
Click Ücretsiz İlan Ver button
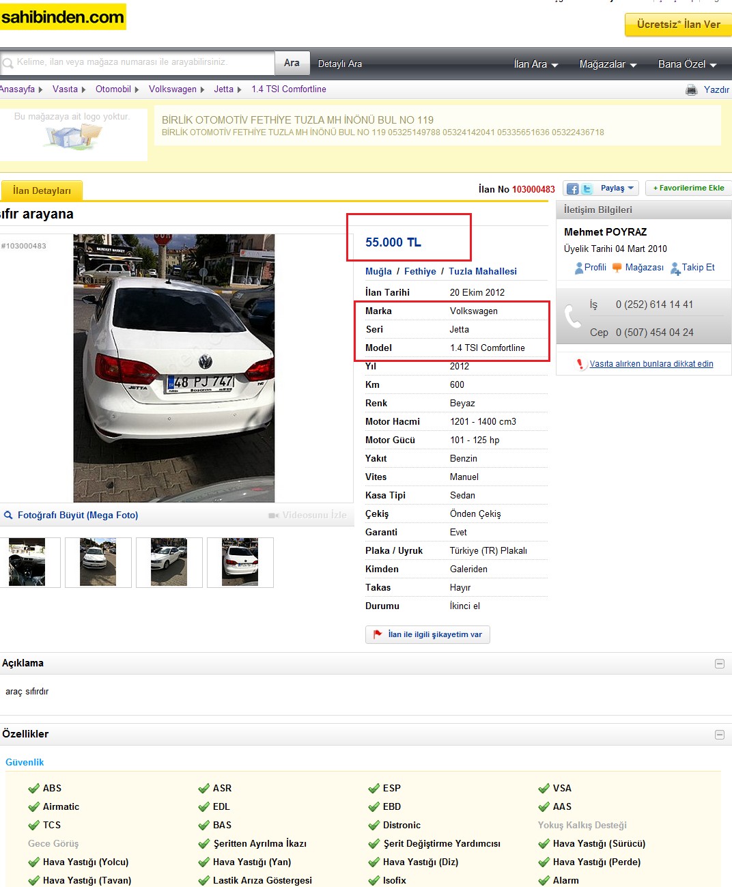pos(679,25)
